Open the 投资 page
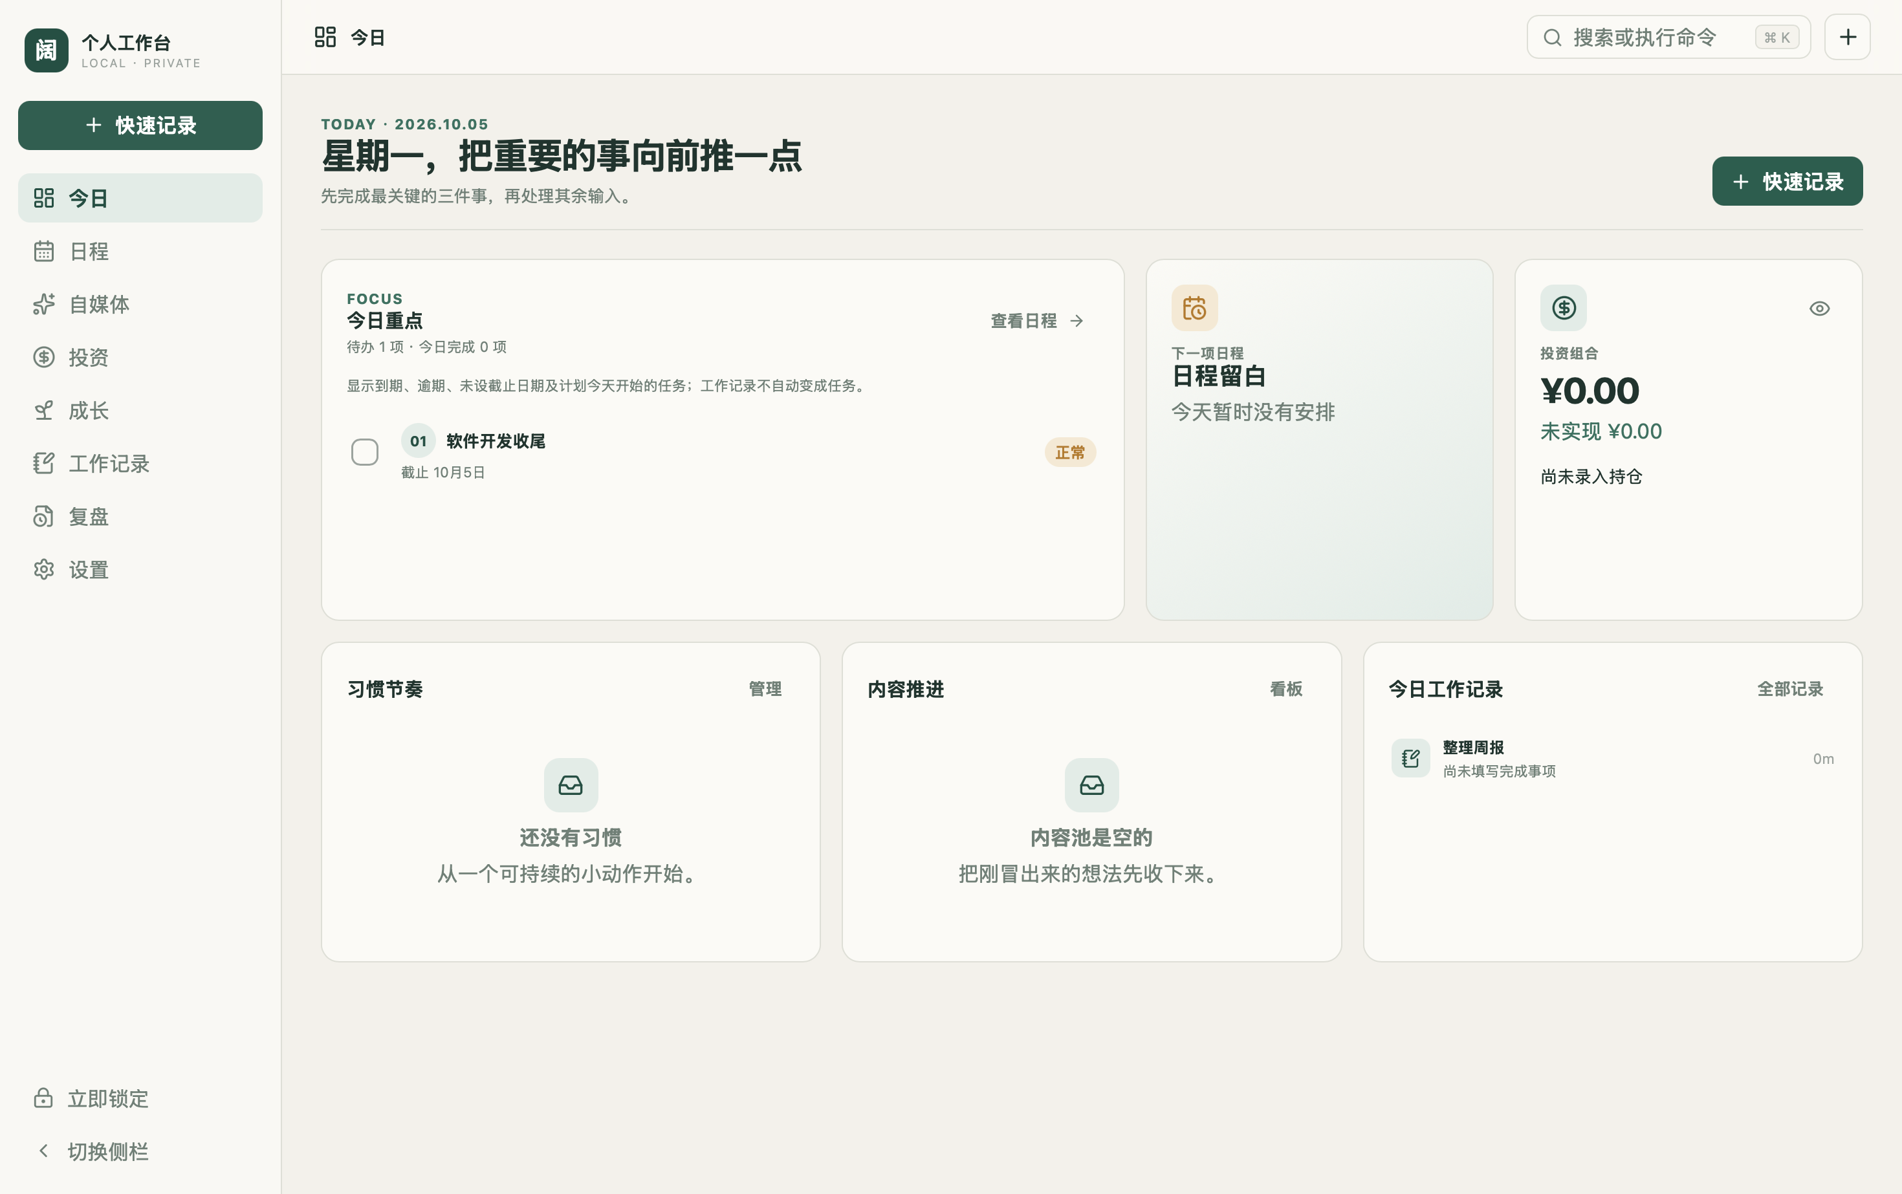1902x1194 pixels. 140,357
